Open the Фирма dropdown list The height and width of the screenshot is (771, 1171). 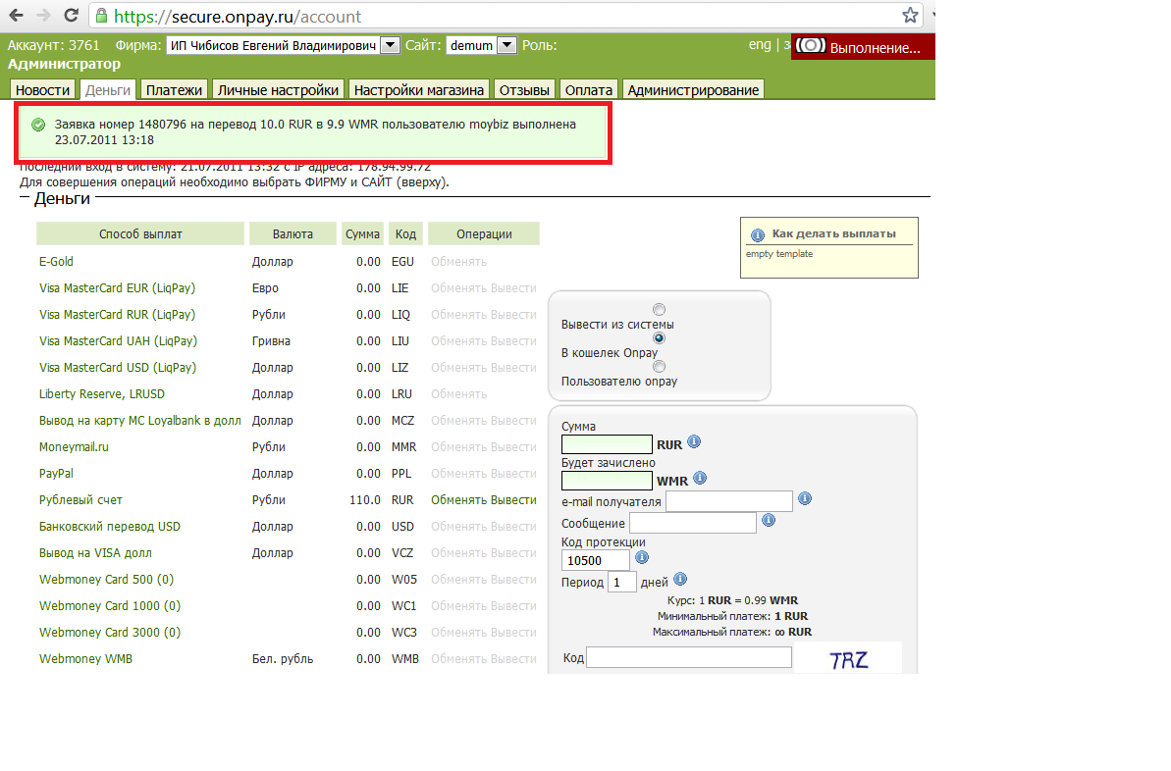click(389, 45)
